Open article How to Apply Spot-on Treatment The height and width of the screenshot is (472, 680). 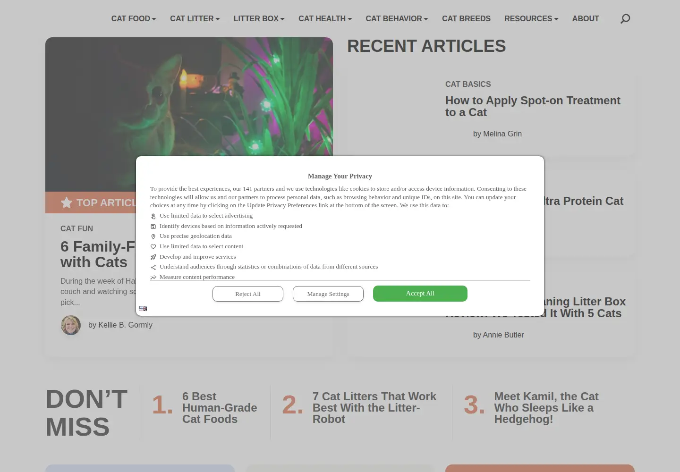coord(533,107)
